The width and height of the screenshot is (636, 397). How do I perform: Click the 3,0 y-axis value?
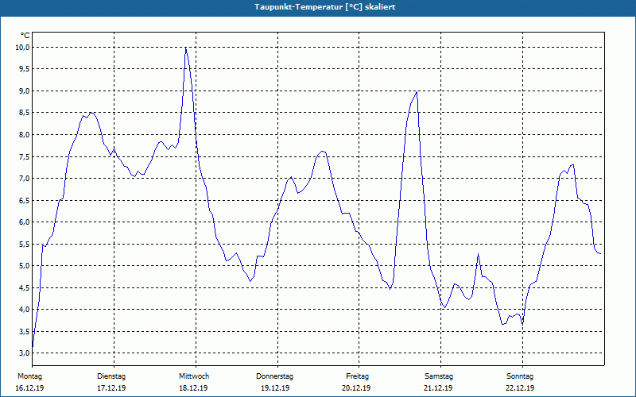[25, 353]
